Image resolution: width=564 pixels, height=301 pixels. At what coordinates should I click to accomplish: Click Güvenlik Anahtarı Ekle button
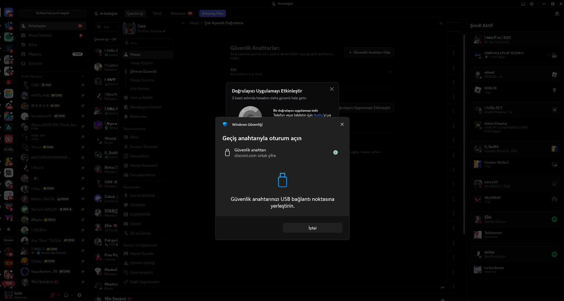point(369,52)
